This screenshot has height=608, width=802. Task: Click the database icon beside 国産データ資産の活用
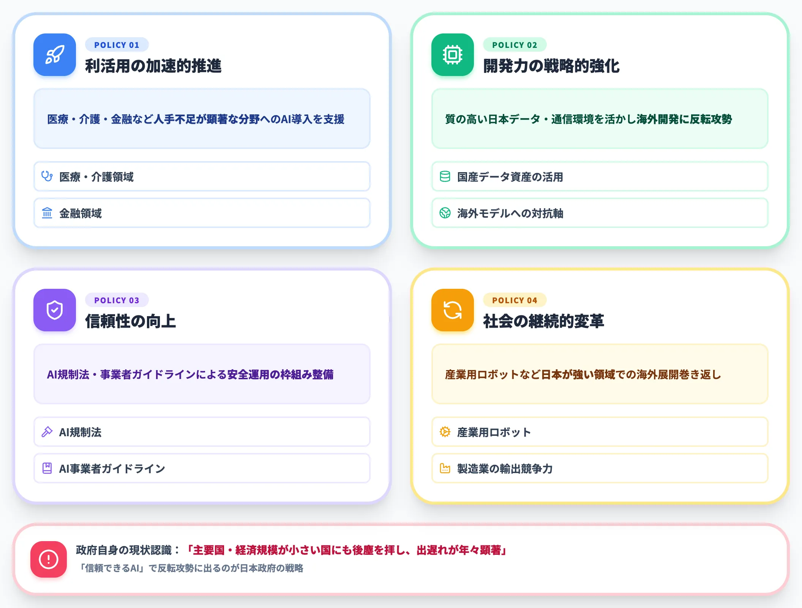[x=445, y=176]
